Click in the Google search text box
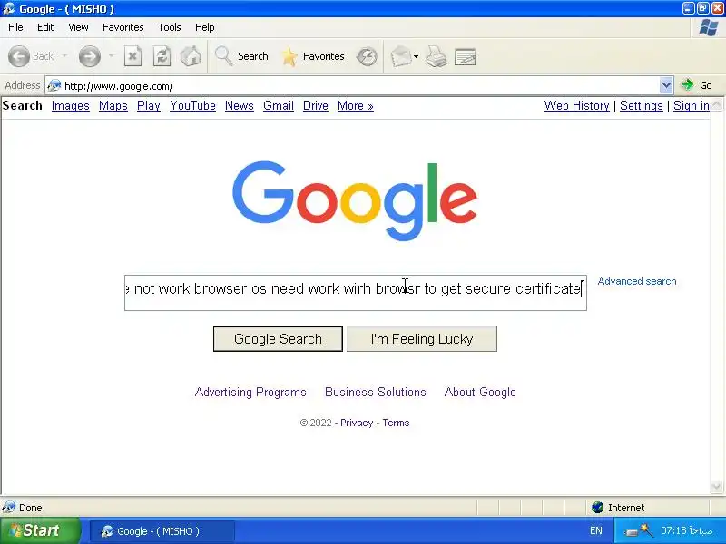This screenshot has width=726, height=544. [355, 293]
